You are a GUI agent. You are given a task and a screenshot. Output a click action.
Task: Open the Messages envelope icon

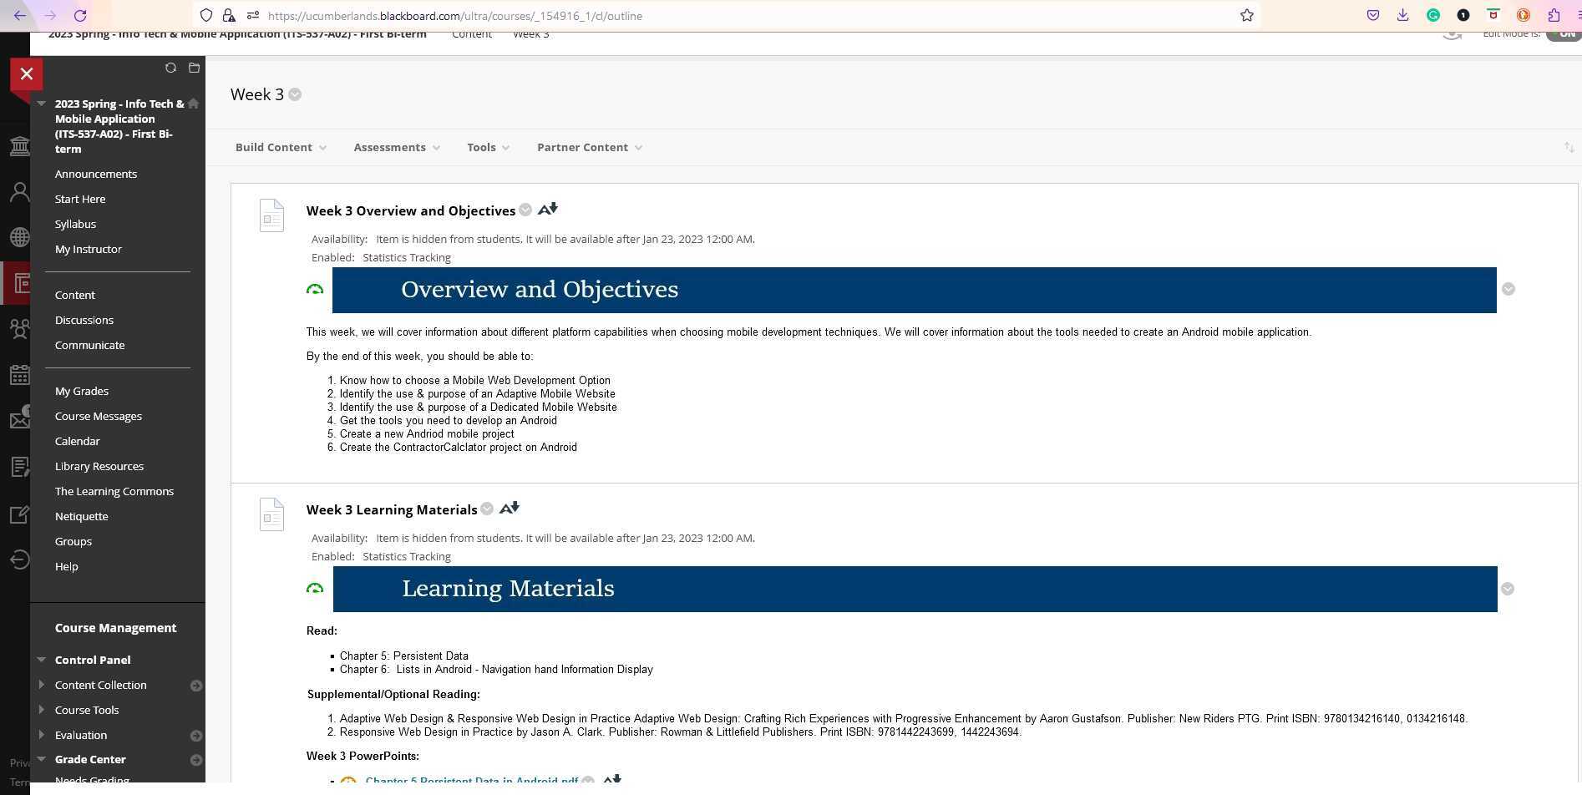coord(20,419)
